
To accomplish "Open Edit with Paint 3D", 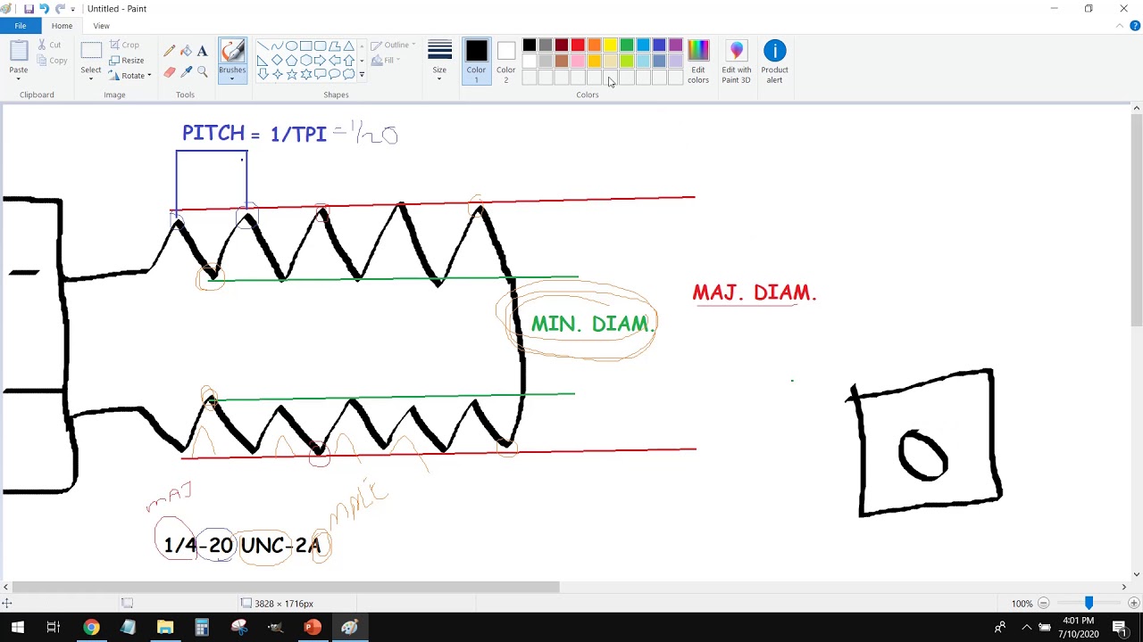I will pos(737,62).
